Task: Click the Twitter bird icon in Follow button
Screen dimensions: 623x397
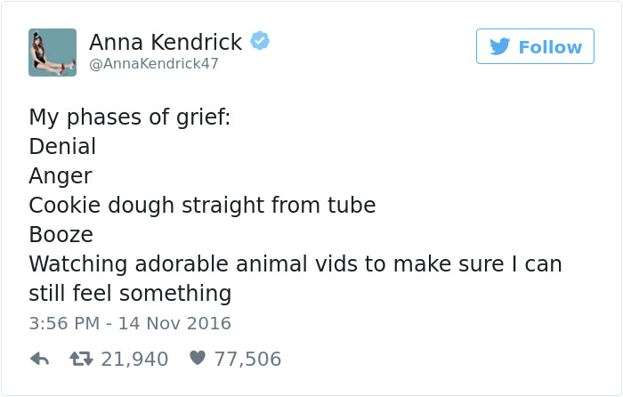Action: tap(499, 46)
